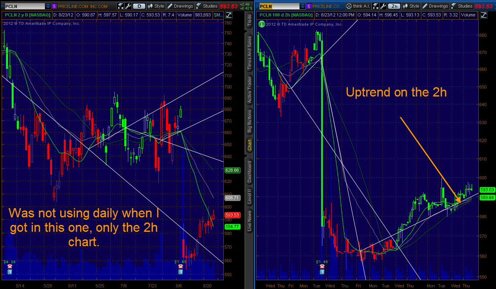The width and height of the screenshot is (496, 289).
Task: Click the earnings phone icon near 8/6 on the daily chart
Action: click(180, 267)
